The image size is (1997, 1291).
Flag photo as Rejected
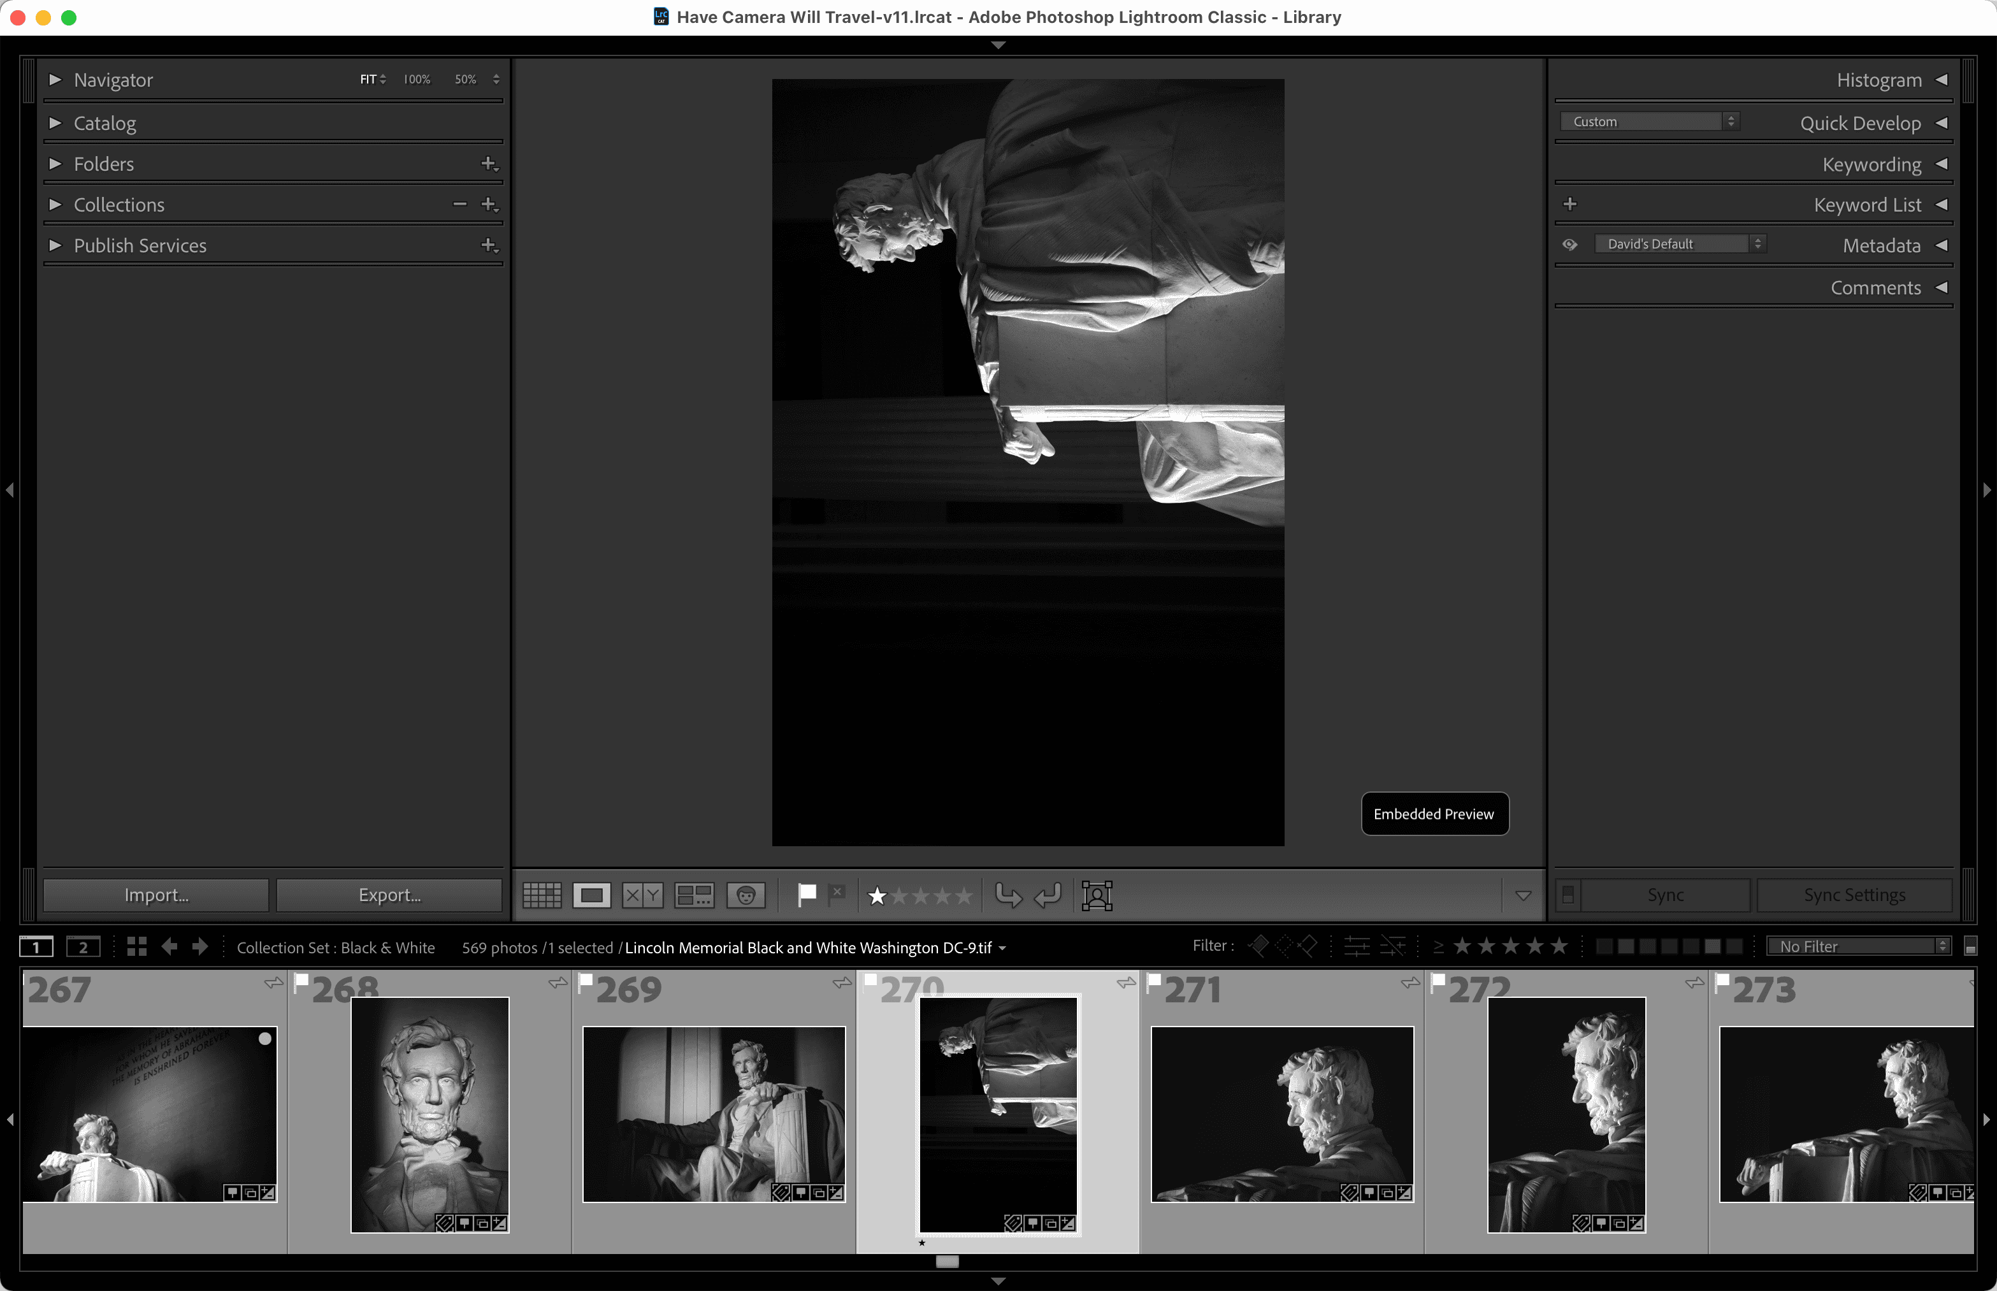click(836, 895)
